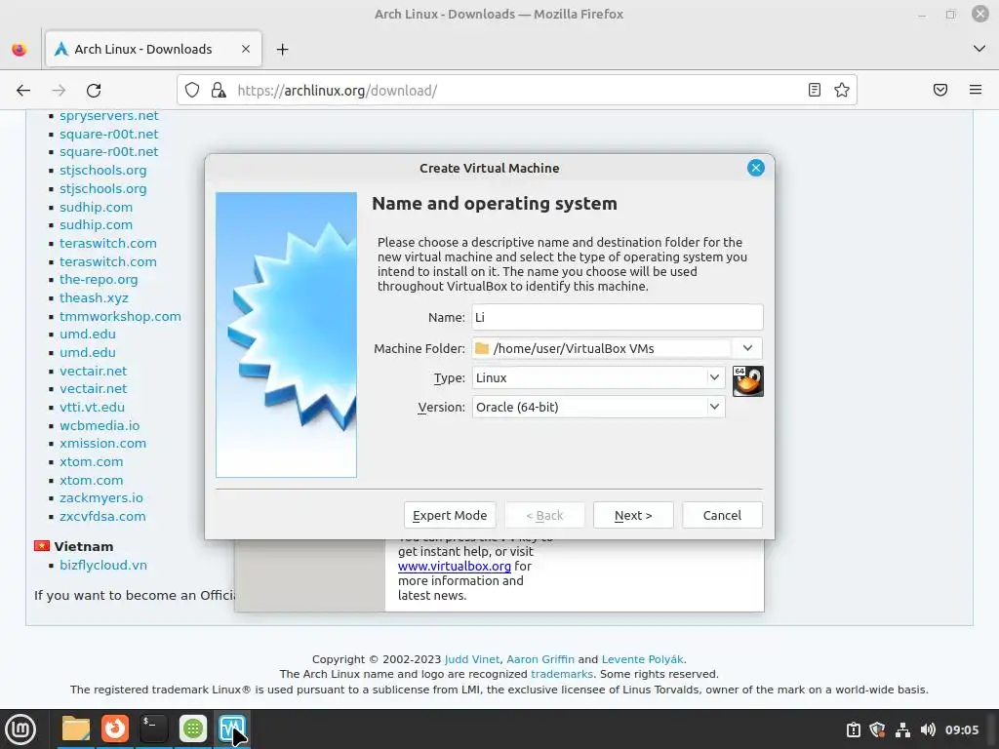Switch to Firefox via the panel icon

tap(115, 729)
